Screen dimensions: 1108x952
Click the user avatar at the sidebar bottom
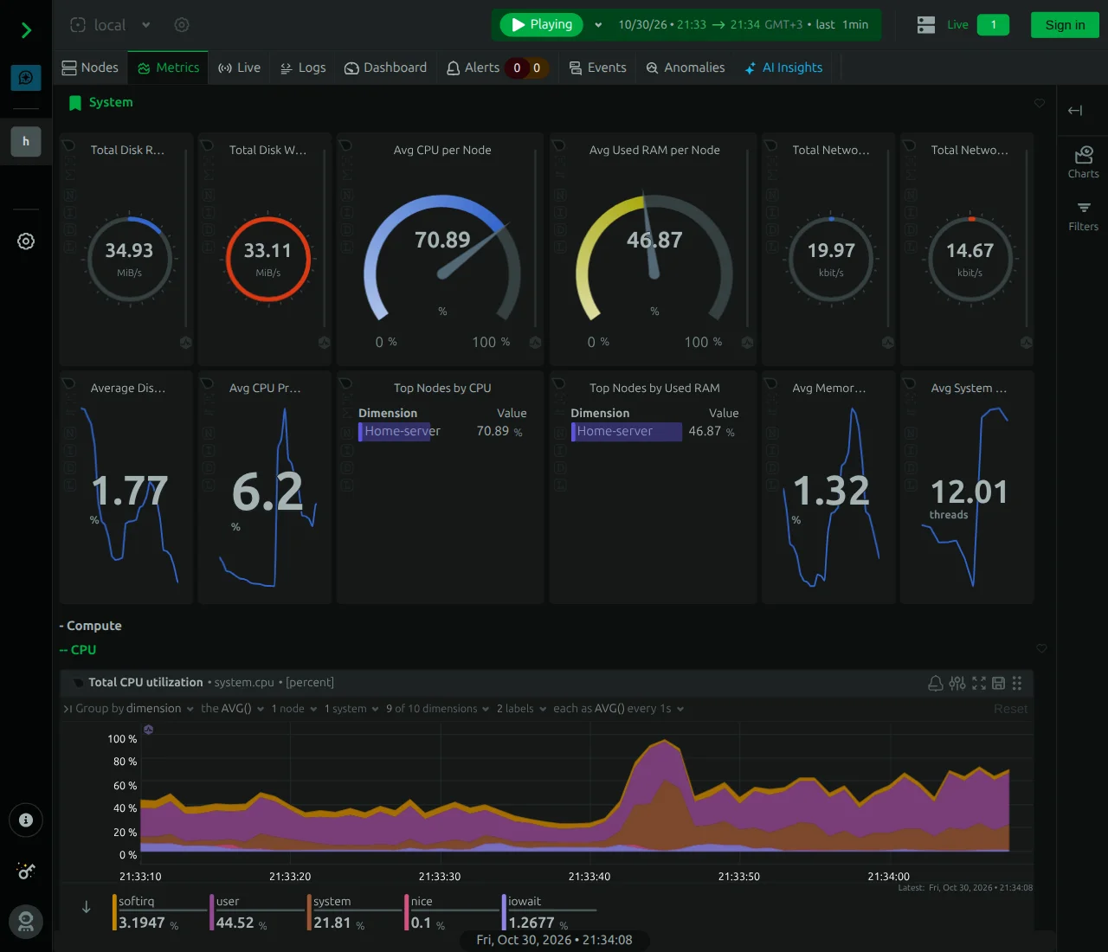tap(26, 921)
